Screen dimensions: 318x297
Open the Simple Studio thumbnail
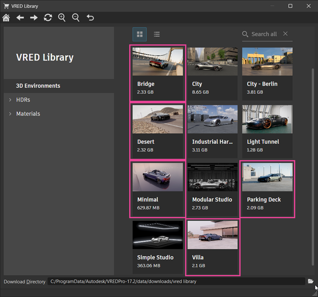pyautogui.click(x=158, y=235)
